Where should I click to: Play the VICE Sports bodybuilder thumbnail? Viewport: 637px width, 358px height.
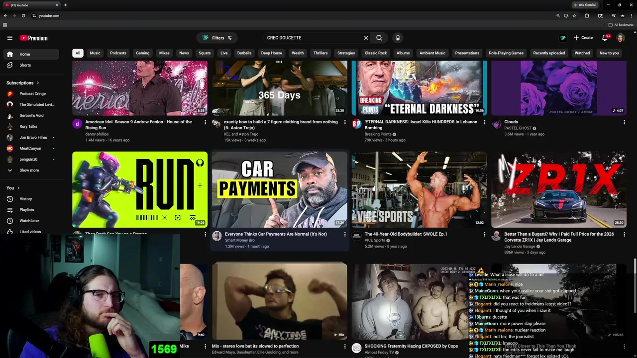tap(420, 189)
